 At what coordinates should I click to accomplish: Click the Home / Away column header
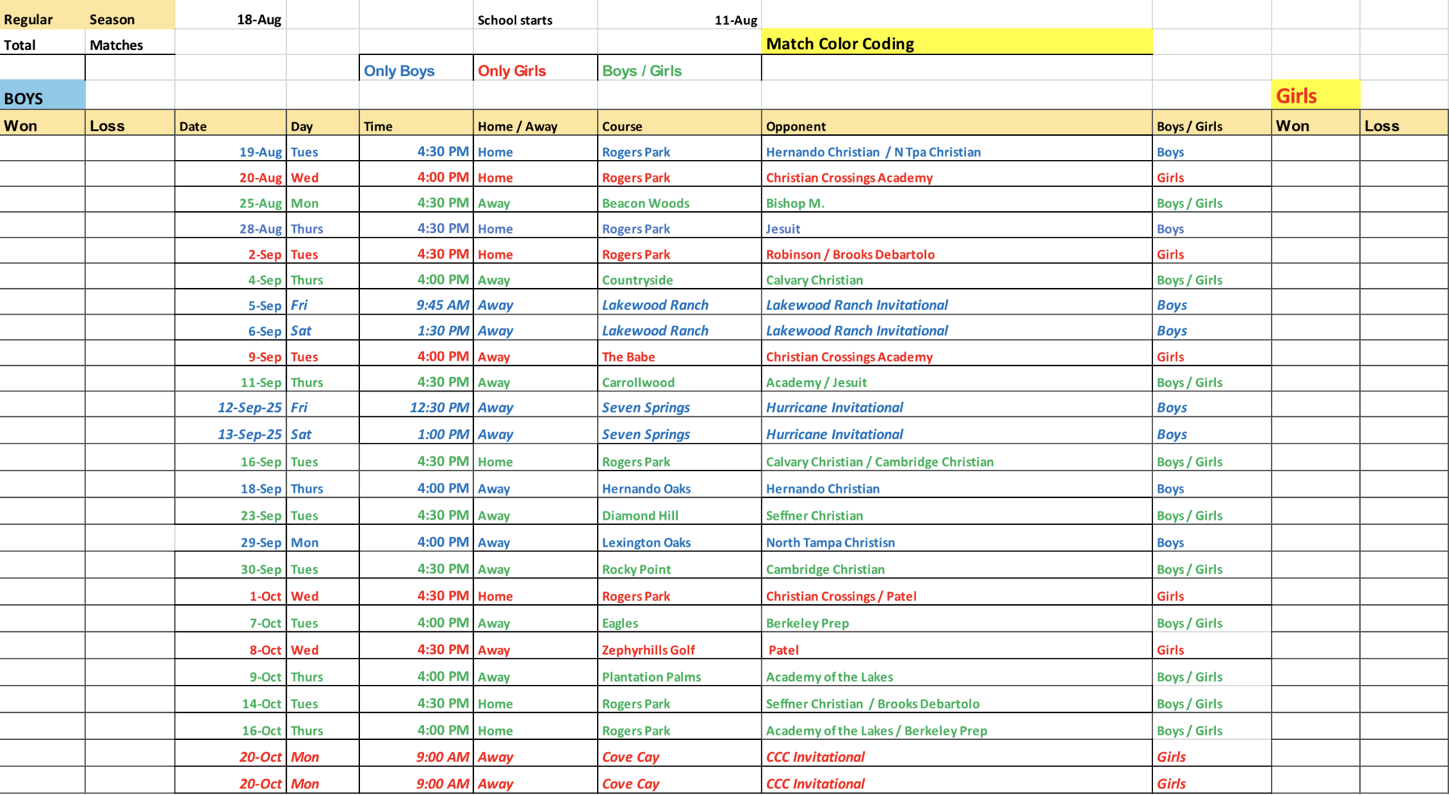point(517,126)
